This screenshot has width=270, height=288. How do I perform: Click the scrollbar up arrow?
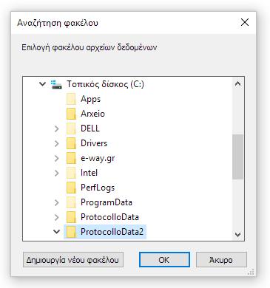237,83
